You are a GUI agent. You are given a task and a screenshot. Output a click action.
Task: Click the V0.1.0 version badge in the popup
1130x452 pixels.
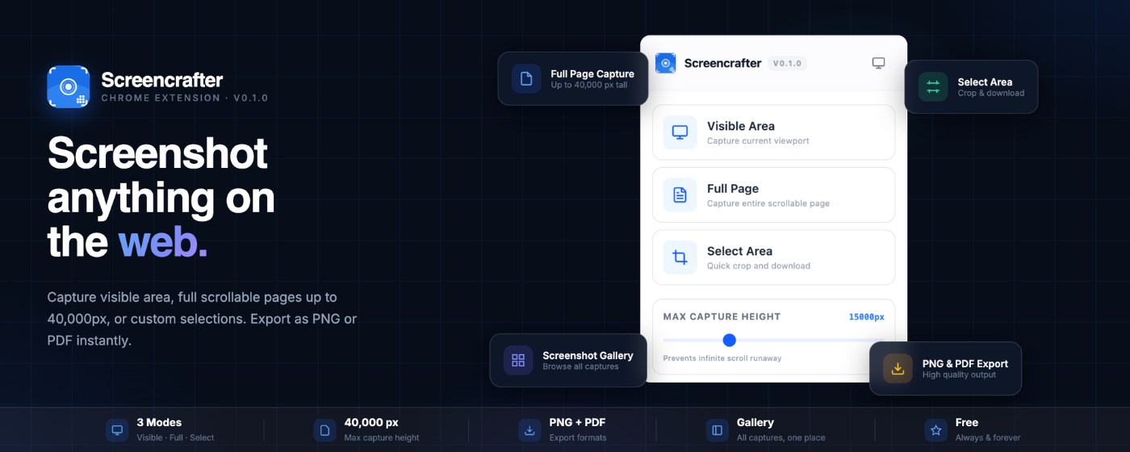[x=787, y=63]
